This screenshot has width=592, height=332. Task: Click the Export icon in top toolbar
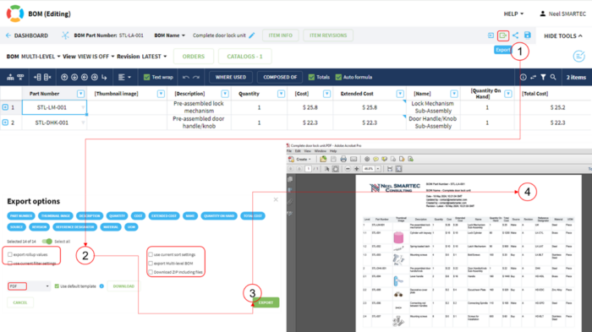[x=503, y=35]
